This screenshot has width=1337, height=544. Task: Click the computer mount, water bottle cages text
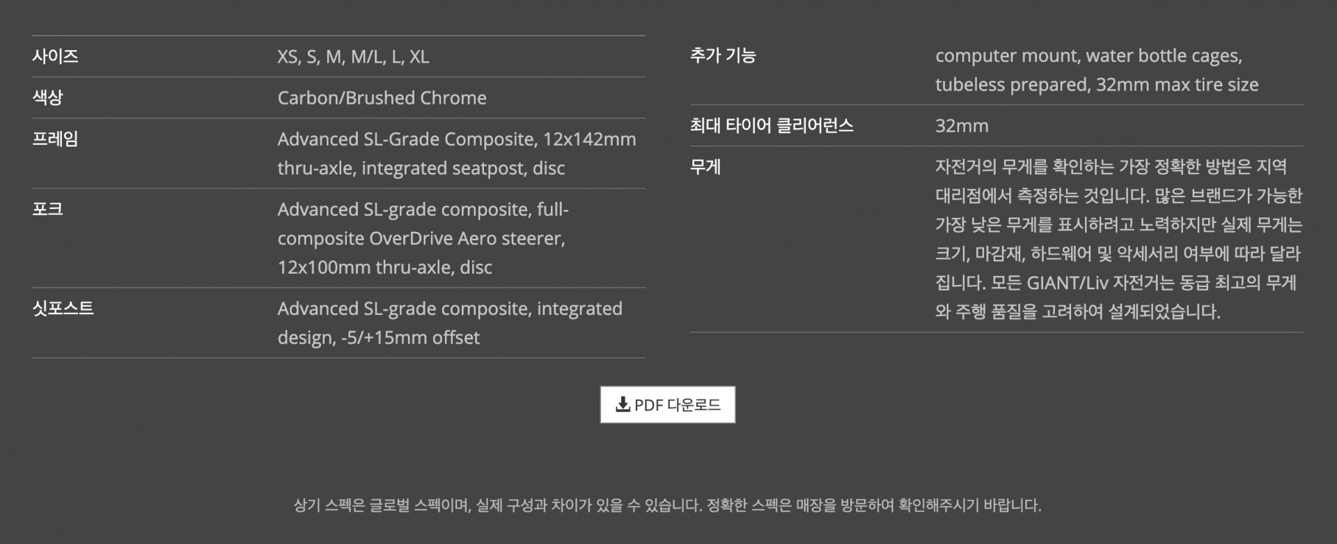tap(1088, 55)
